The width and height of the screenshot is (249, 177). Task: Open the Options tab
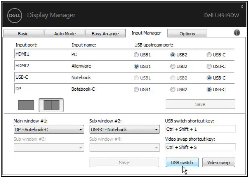tap(187, 34)
